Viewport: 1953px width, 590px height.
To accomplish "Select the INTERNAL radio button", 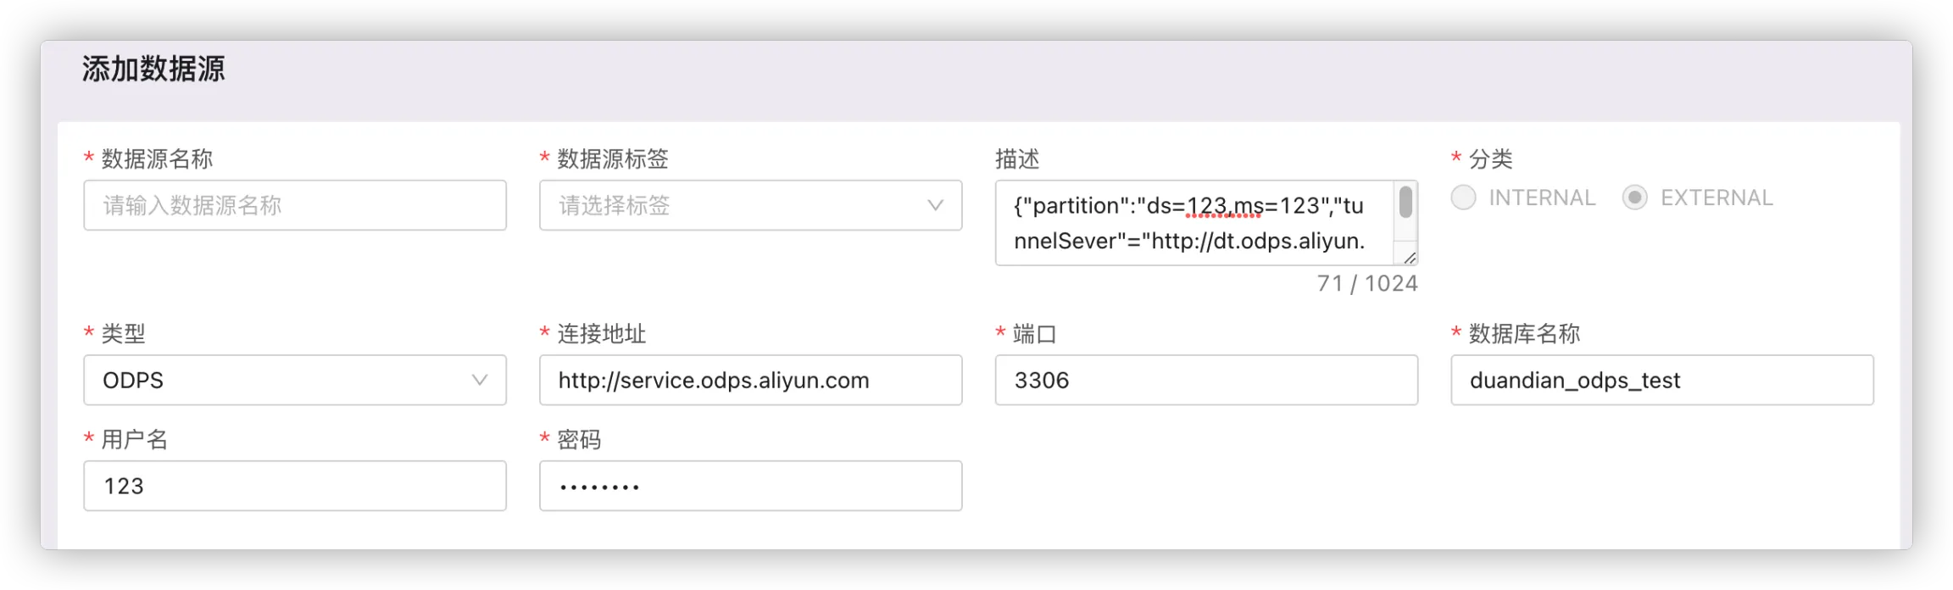I will coord(1464,198).
